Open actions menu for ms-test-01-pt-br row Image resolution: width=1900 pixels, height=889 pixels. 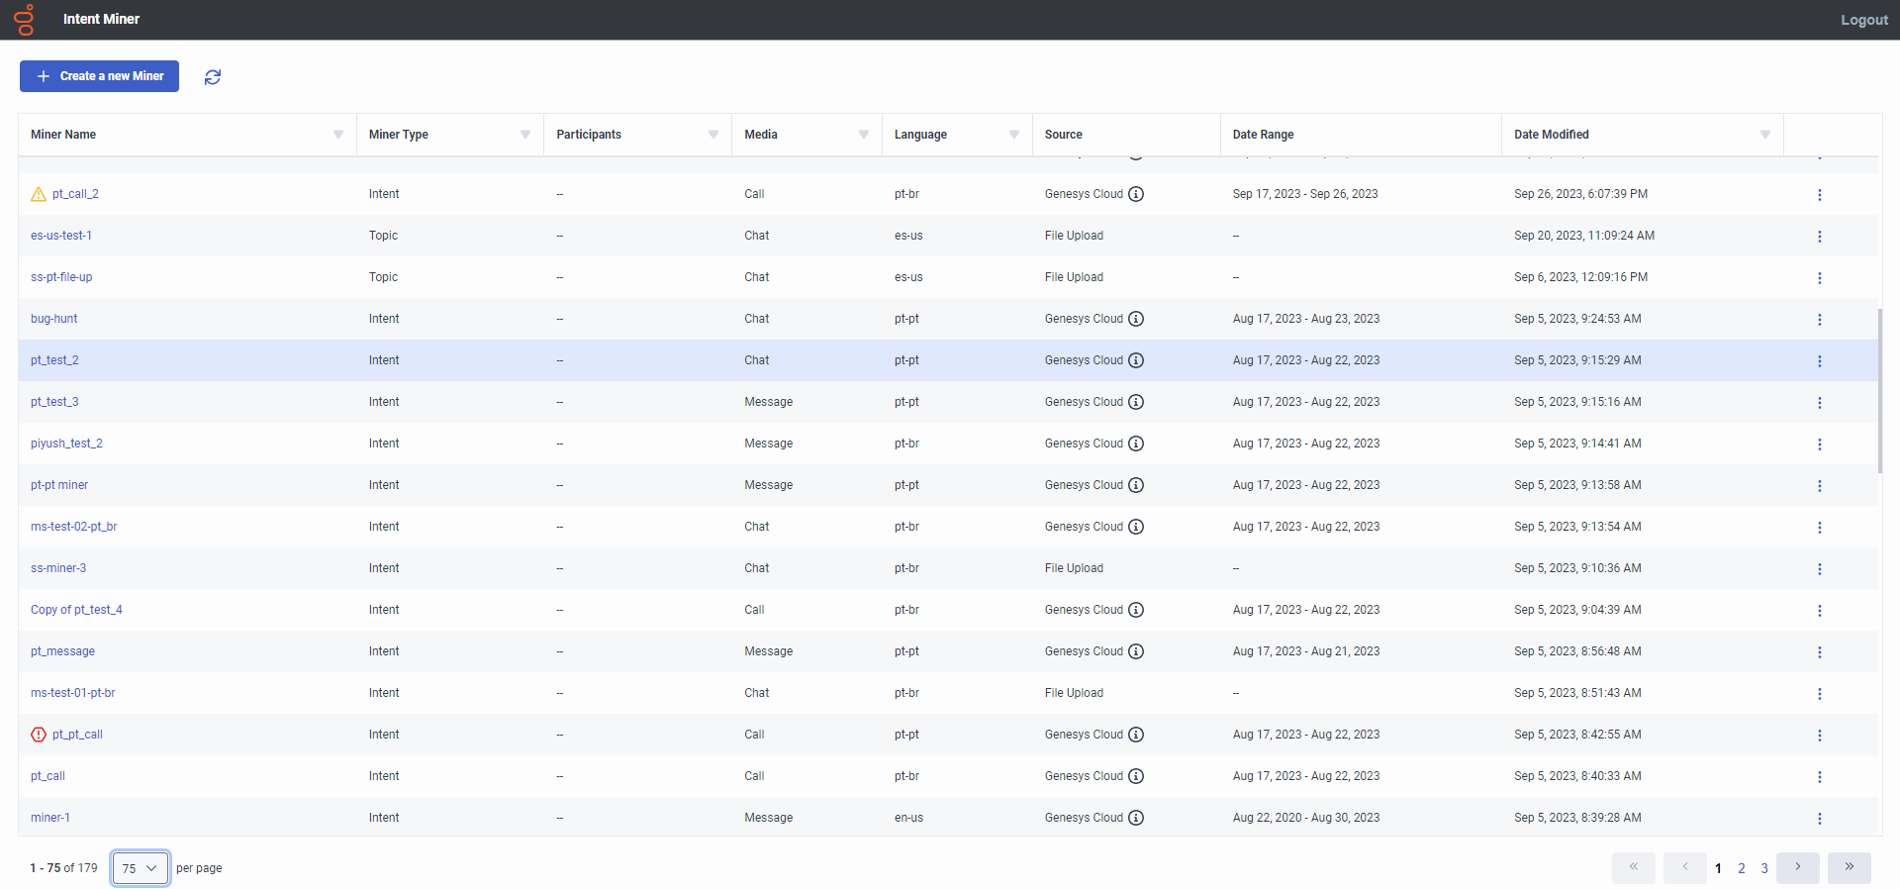(x=1819, y=694)
